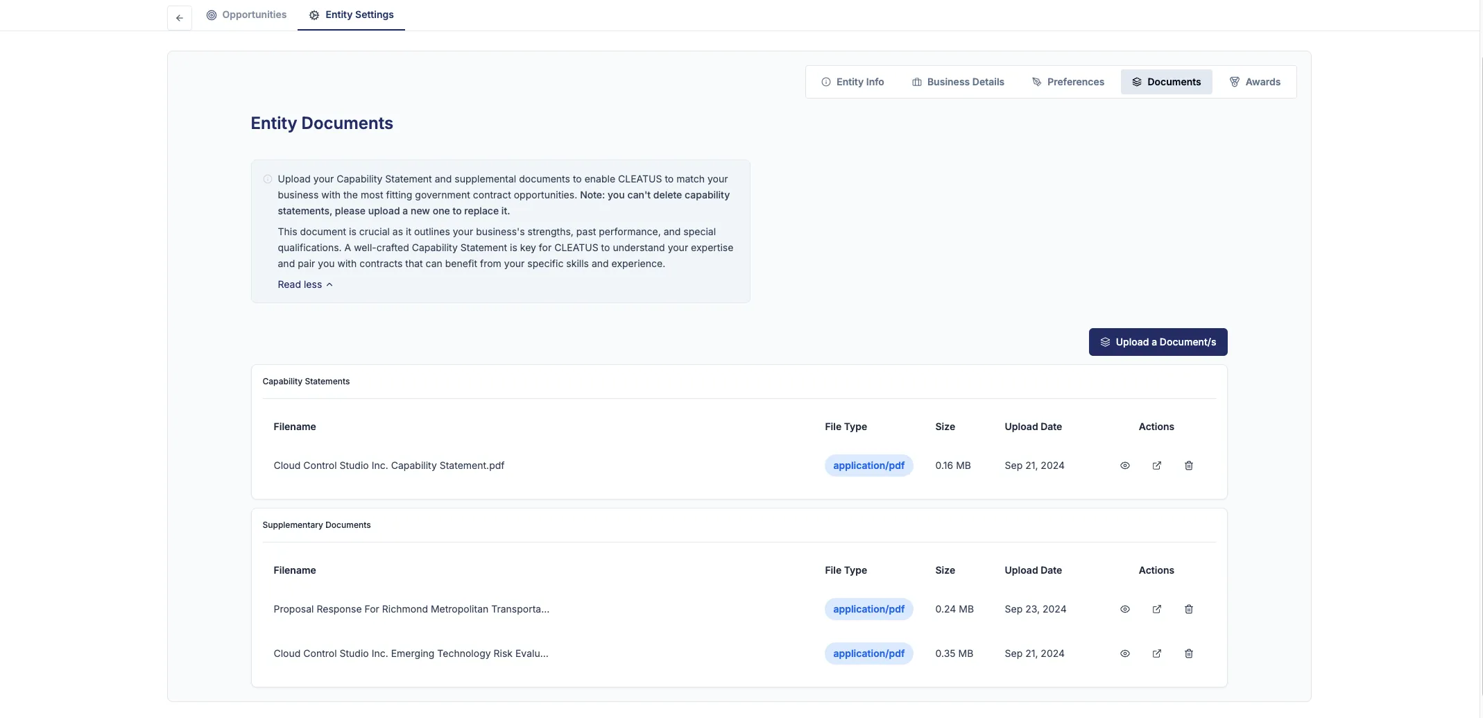Click Proposal Response For Richmond Metropolitan filename
The image size is (1483, 718).
tap(411, 609)
